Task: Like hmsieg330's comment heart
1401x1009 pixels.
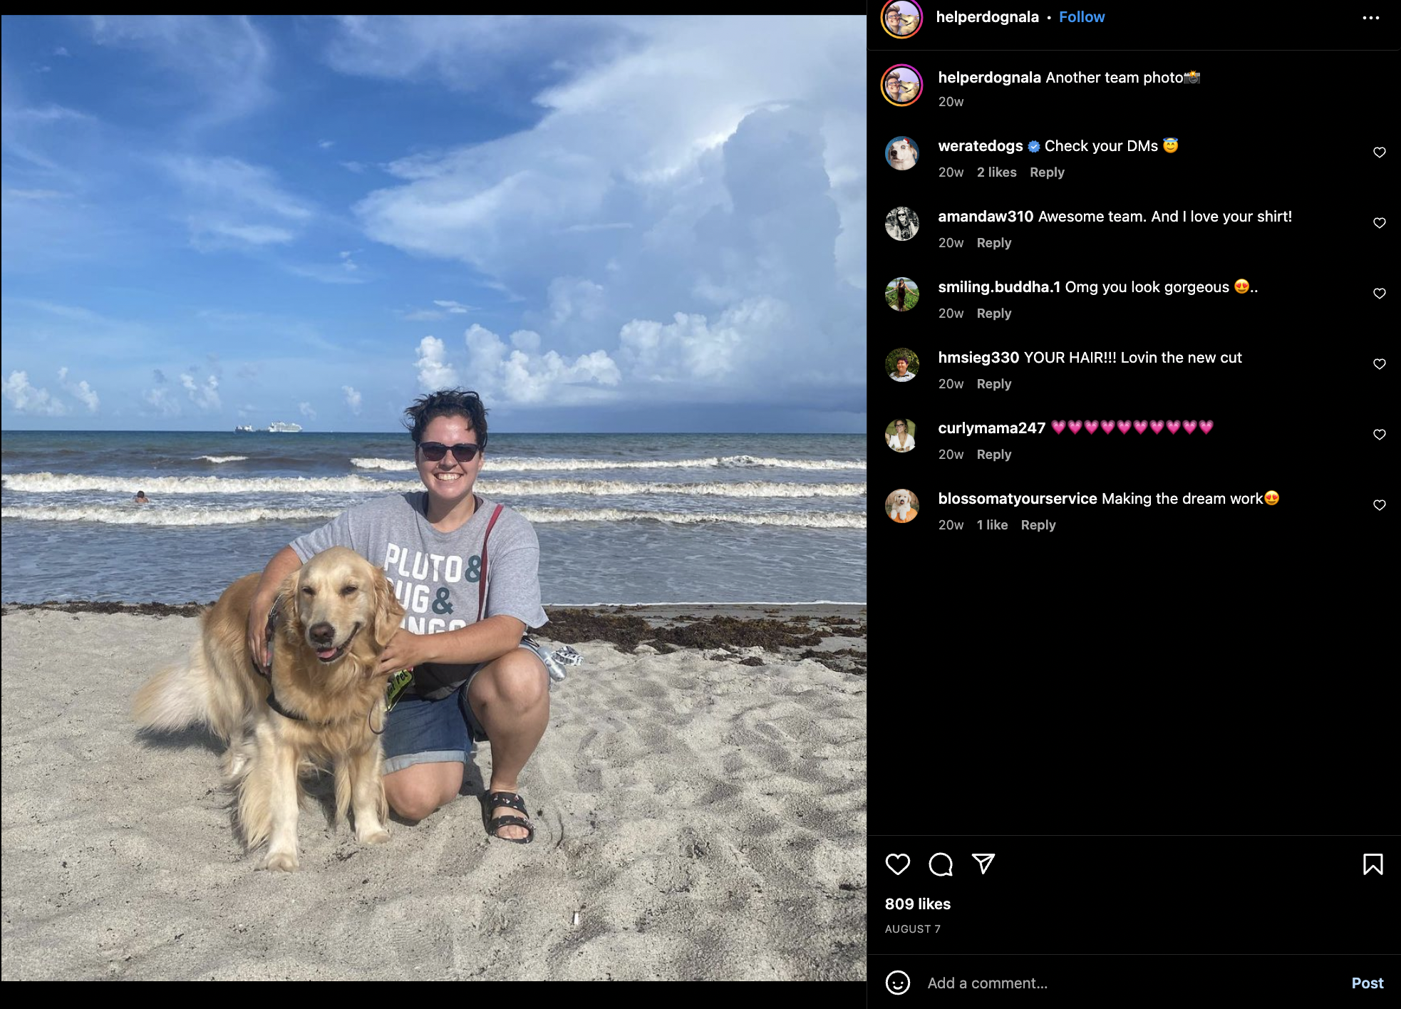Action: [1379, 364]
